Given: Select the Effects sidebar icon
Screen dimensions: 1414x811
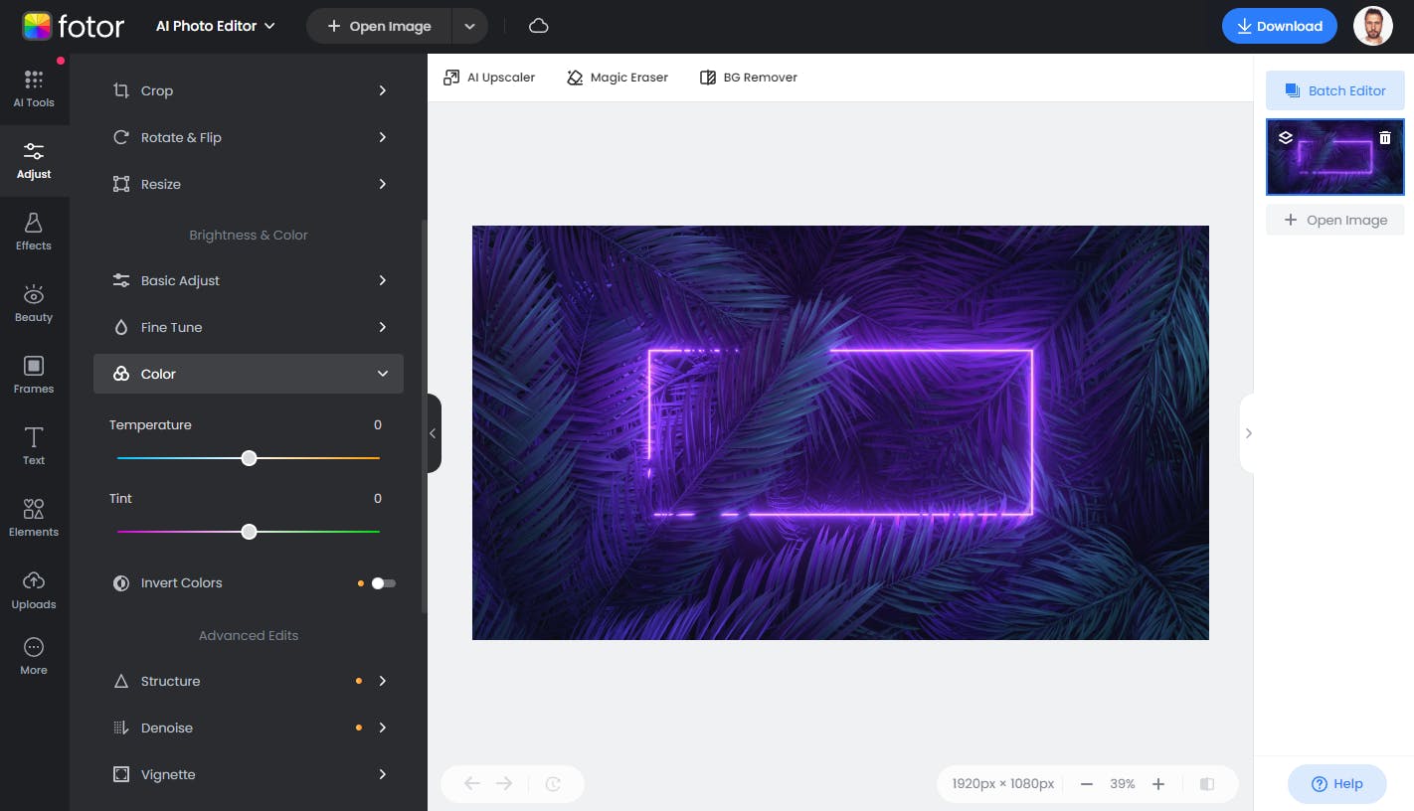Looking at the screenshot, I should (34, 232).
